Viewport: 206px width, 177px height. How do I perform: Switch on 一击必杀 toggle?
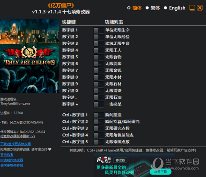[x=99, y=104]
